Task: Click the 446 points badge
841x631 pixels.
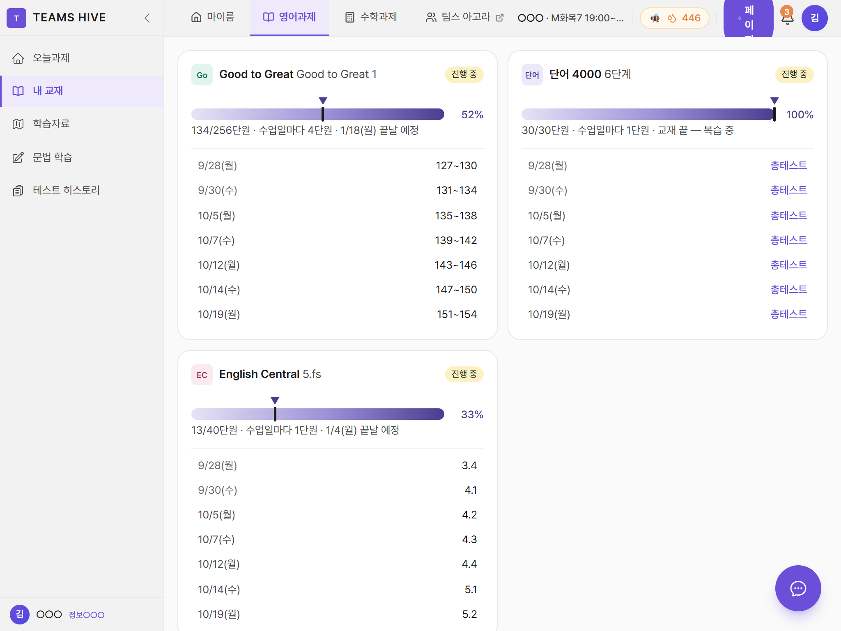Action: (x=675, y=18)
